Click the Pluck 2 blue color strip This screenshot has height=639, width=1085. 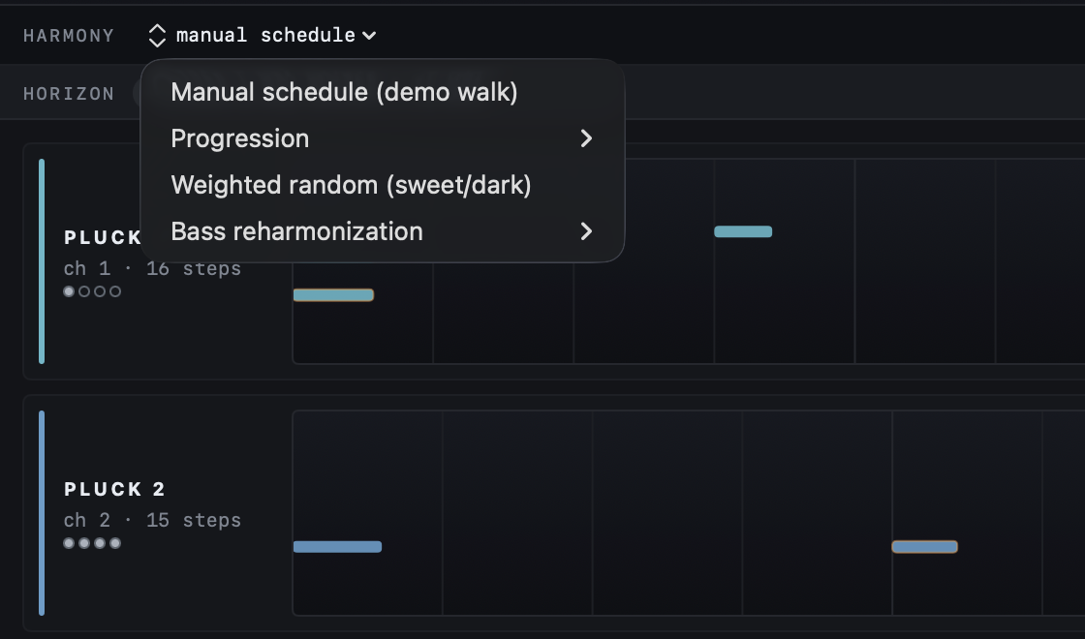pyautogui.click(x=42, y=513)
